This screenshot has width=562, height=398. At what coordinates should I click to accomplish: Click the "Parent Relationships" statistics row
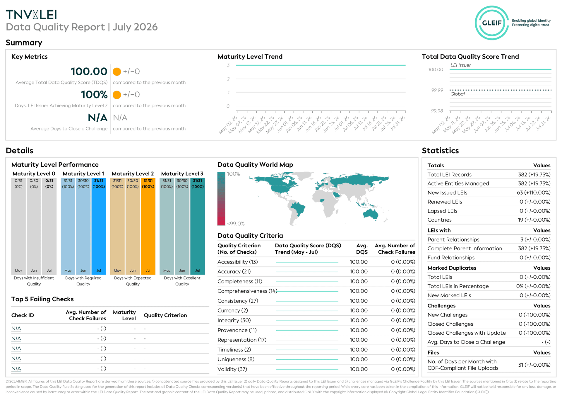(489, 239)
